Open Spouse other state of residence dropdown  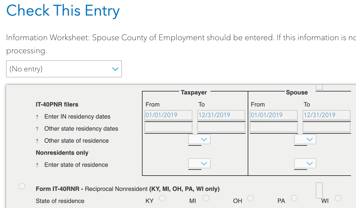coord(305,139)
